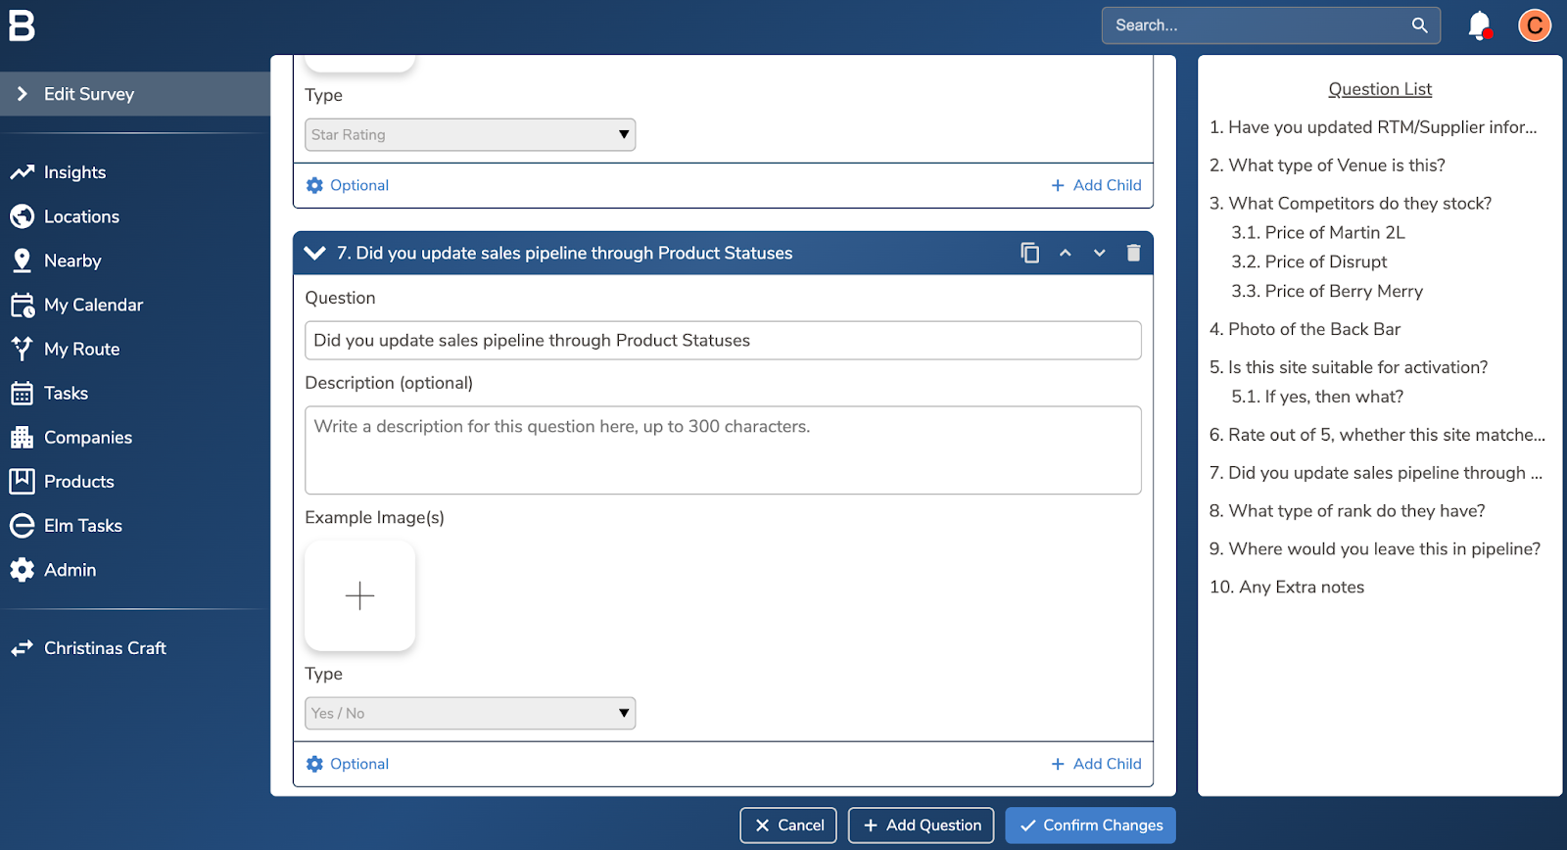This screenshot has height=850, width=1567.
Task: Move question 7 up with arrow icon
Action: coord(1065,253)
